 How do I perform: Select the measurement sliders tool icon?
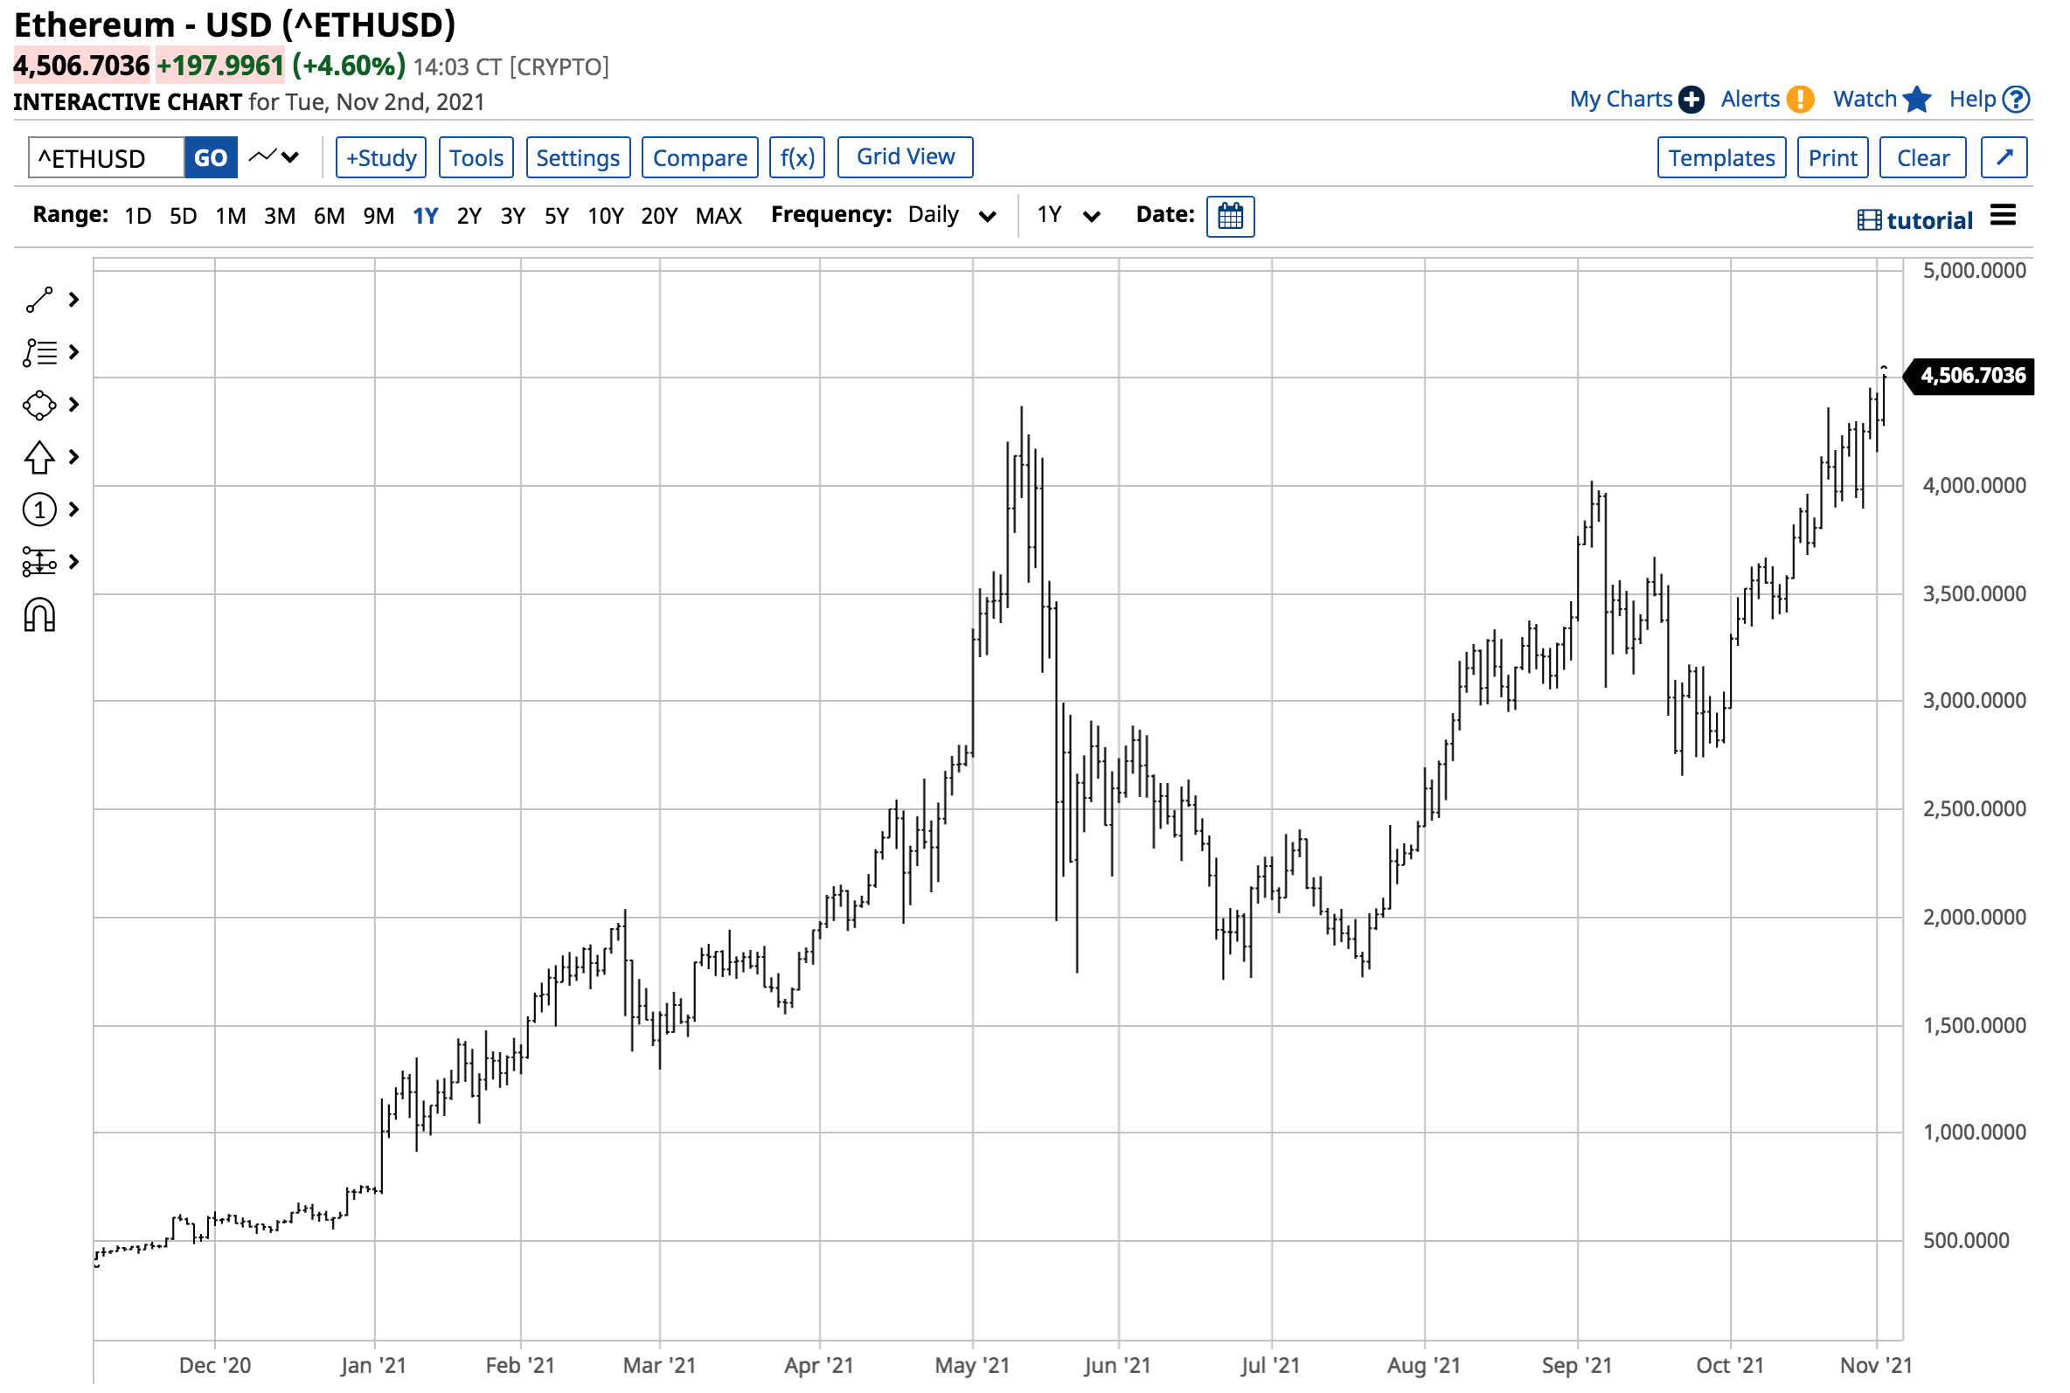[x=39, y=562]
